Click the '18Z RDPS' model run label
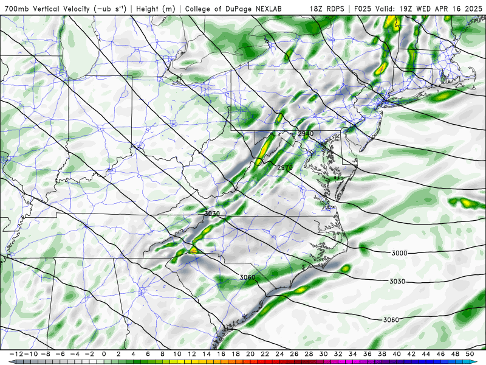486x365 pixels. (x=327, y=9)
